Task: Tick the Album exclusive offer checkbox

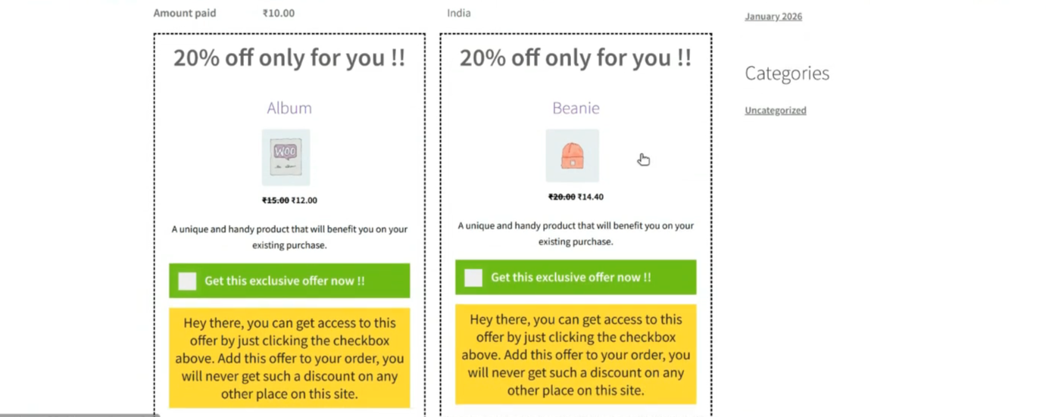Action: tap(187, 281)
